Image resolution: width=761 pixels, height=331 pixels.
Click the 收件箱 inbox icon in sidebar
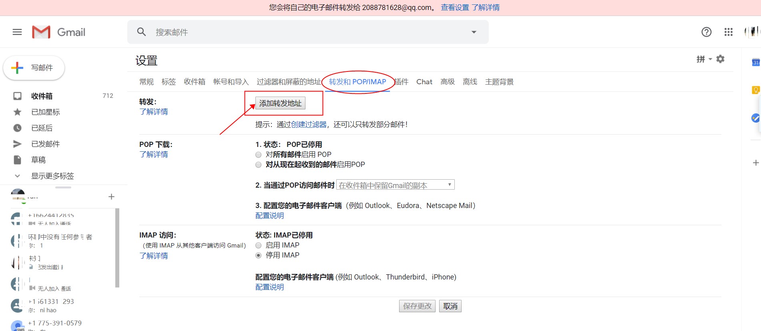[x=17, y=96]
